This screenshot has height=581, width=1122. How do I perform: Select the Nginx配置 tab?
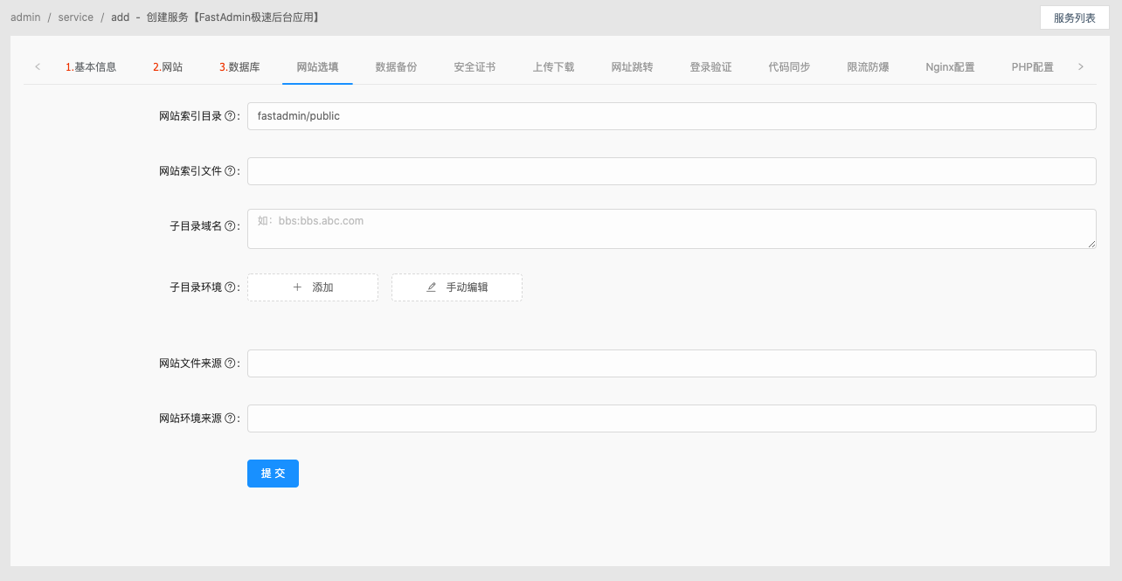click(950, 66)
